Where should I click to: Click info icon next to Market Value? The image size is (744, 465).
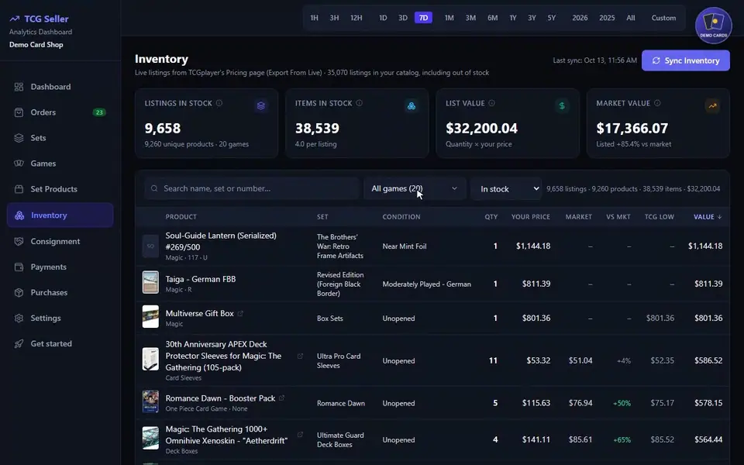tap(657, 103)
